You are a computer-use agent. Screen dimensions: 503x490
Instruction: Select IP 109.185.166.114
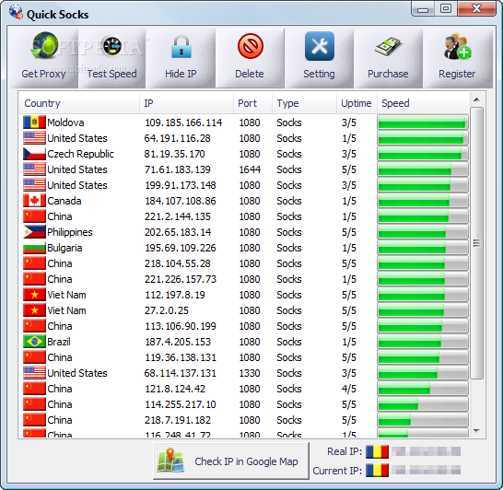point(183,122)
